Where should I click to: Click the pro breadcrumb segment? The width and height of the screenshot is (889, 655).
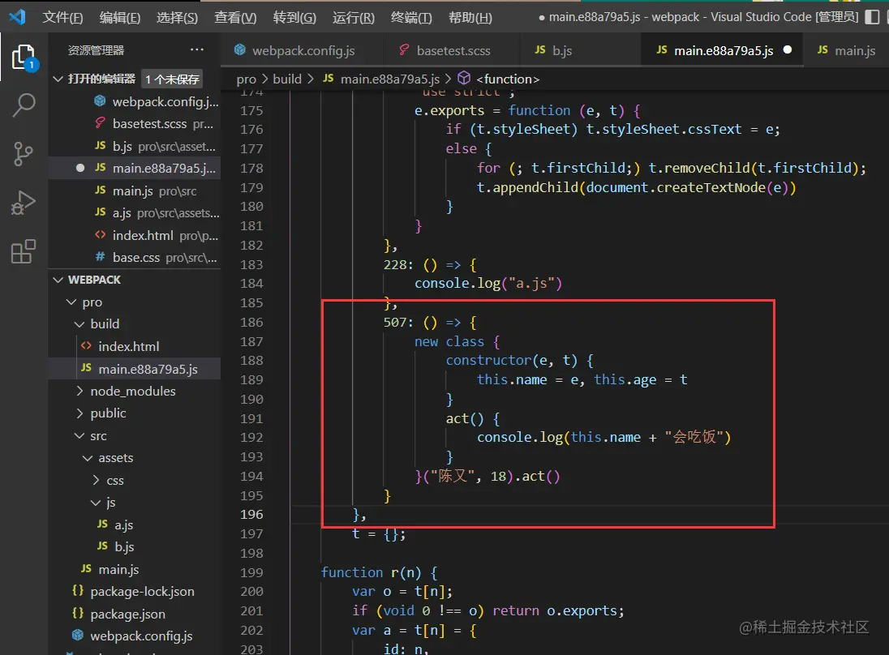point(247,79)
